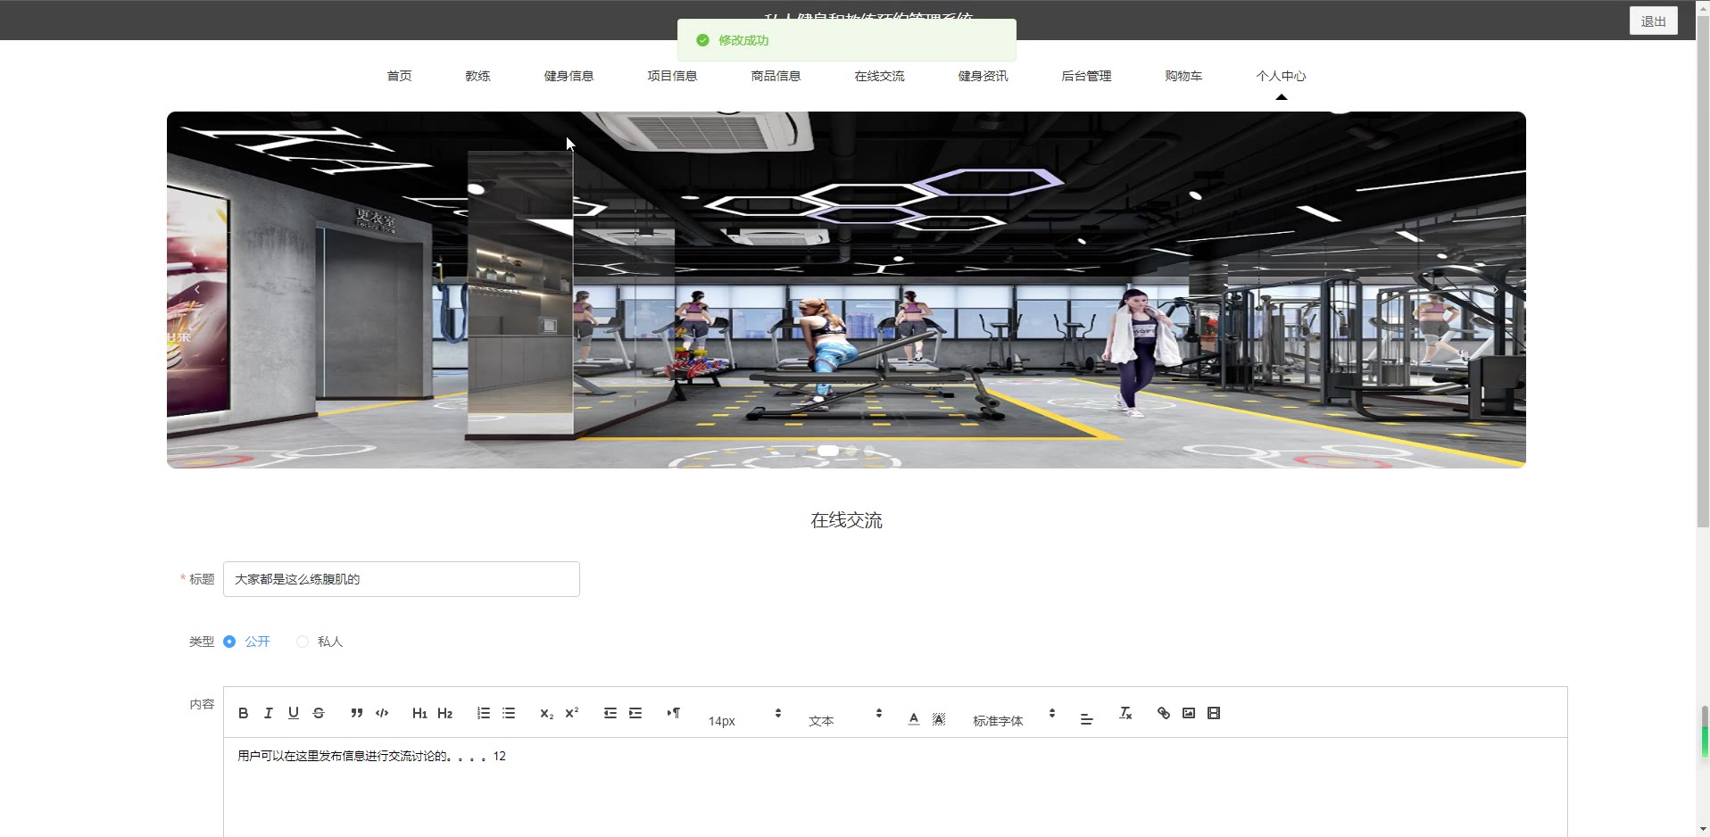Image resolution: width=1710 pixels, height=837 pixels.
Task: Click the gym banner image
Action: tap(846, 290)
